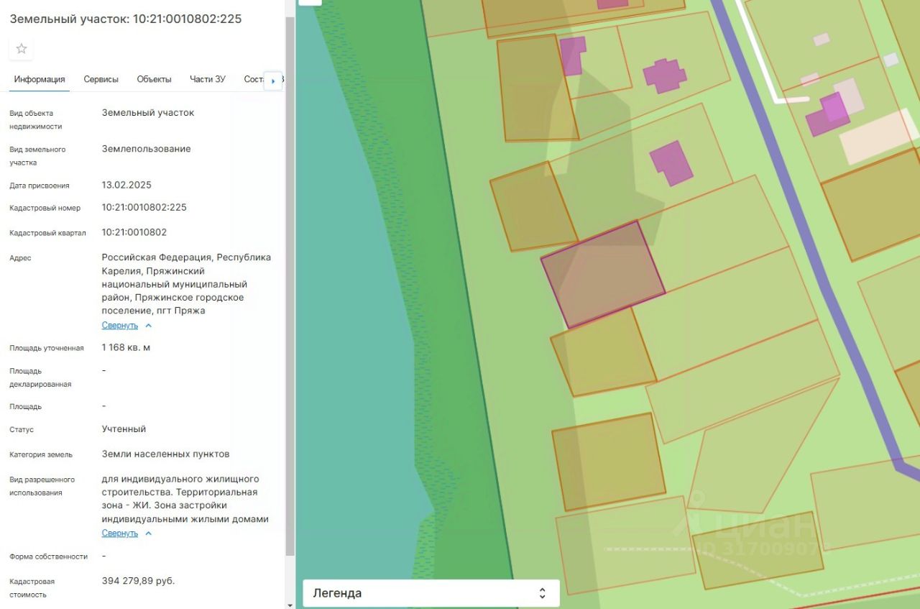This screenshot has height=609, width=920.
Task: Select the Части ЗУ tab
Action: 208,79
